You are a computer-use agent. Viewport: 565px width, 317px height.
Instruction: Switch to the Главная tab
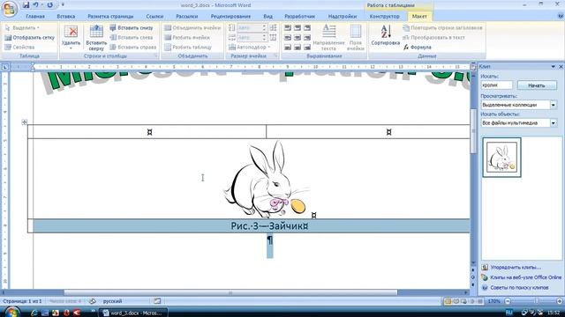point(35,16)
